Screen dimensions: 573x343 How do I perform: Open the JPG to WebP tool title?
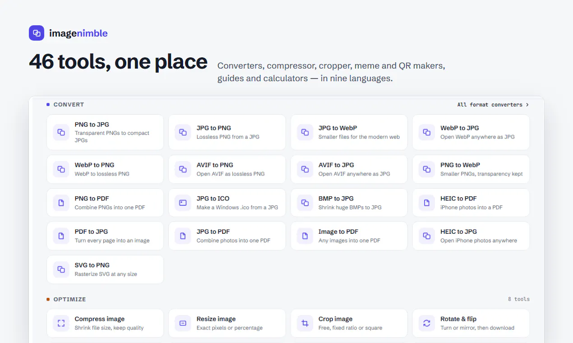(338, 128)
